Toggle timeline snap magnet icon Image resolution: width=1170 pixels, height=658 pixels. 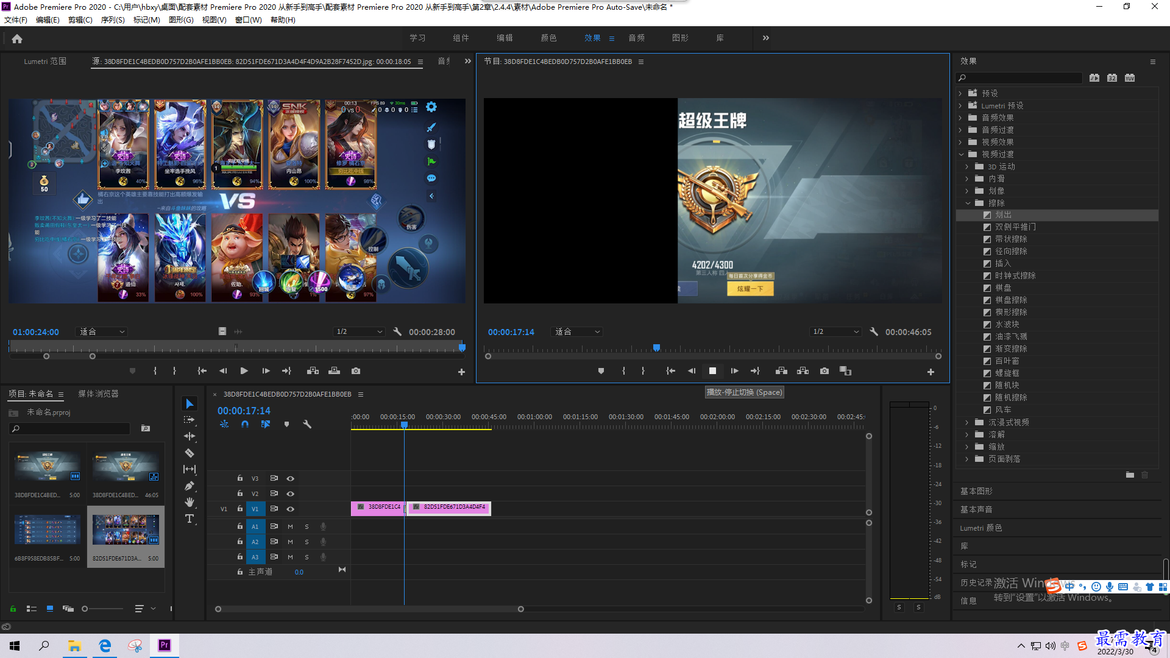pyautogui.click(x=245, y=424)
